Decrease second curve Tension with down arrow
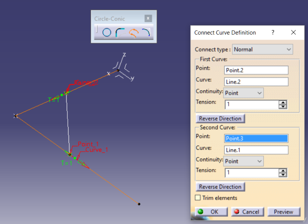 (x=282, y=175)
